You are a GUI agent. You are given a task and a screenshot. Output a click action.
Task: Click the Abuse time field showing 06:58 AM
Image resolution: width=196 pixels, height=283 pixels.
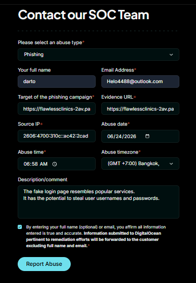click(x=57, y=164)
